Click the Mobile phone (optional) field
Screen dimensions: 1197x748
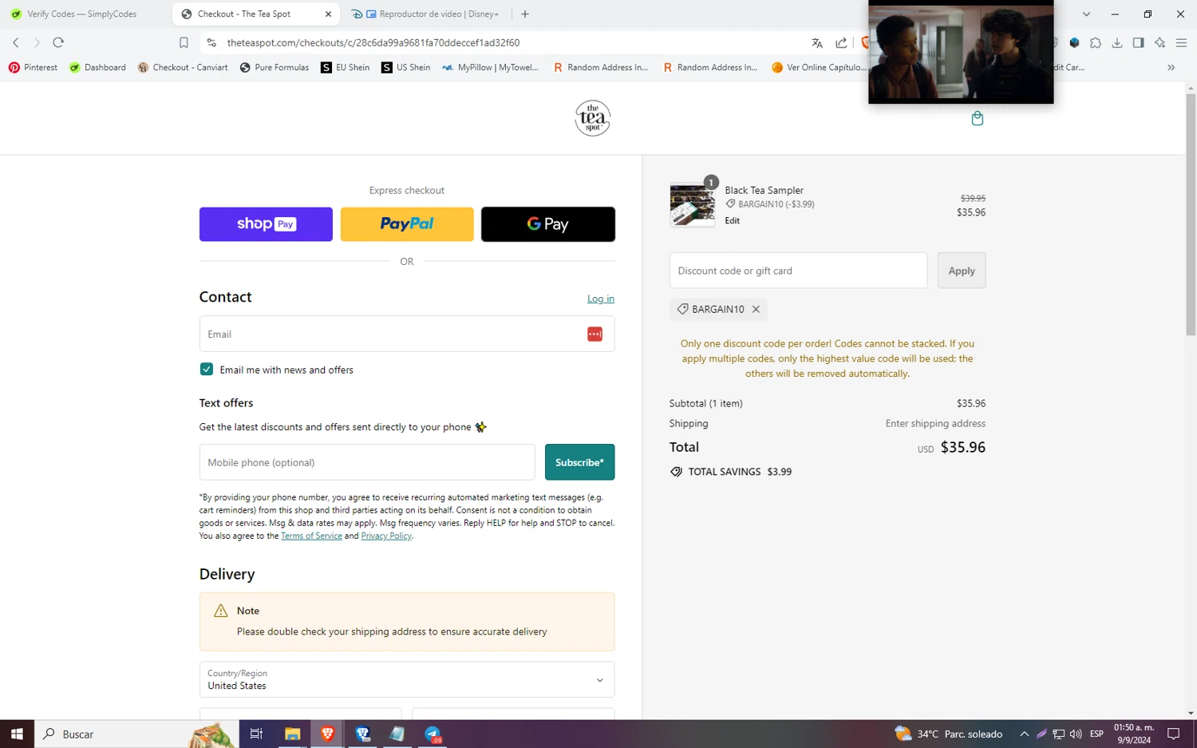[367, 462]
